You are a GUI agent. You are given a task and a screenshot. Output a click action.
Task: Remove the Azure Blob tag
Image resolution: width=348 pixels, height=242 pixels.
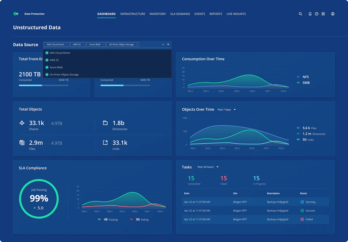point(103,45)
